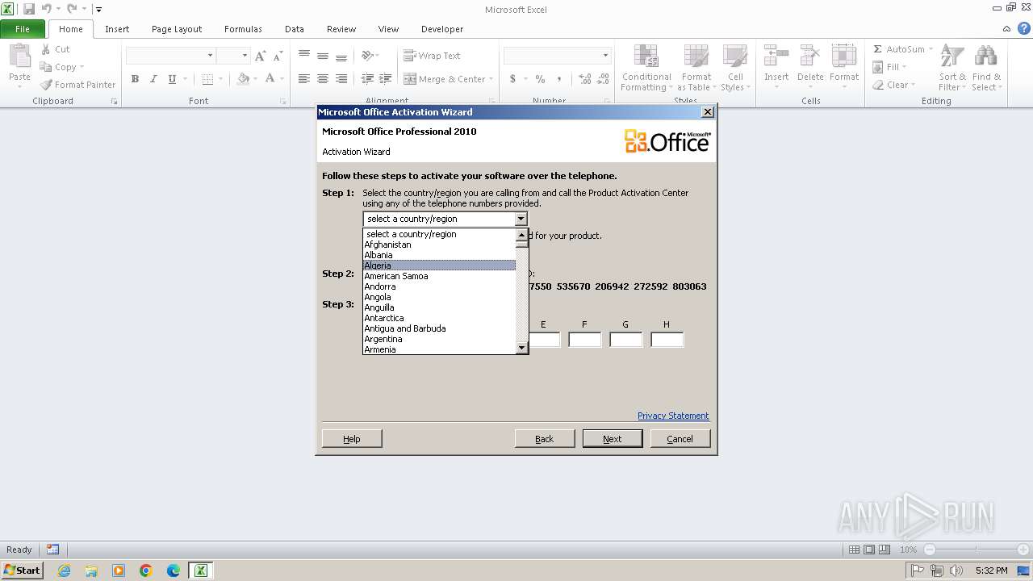Open Format as Table gallery
The width and height of the screenshot is (1033, 581).
[x=696, y=68]
